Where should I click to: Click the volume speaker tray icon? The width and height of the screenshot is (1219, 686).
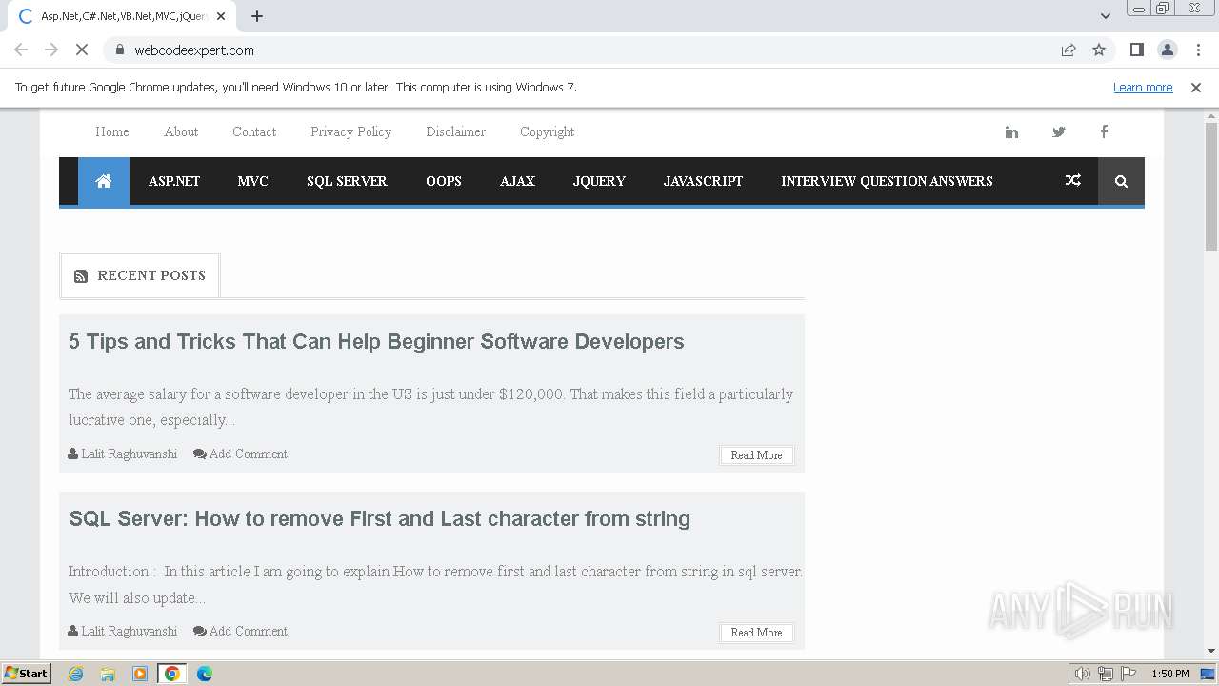pos(1083,674)
